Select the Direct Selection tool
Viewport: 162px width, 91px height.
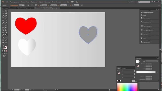point(6,11)
